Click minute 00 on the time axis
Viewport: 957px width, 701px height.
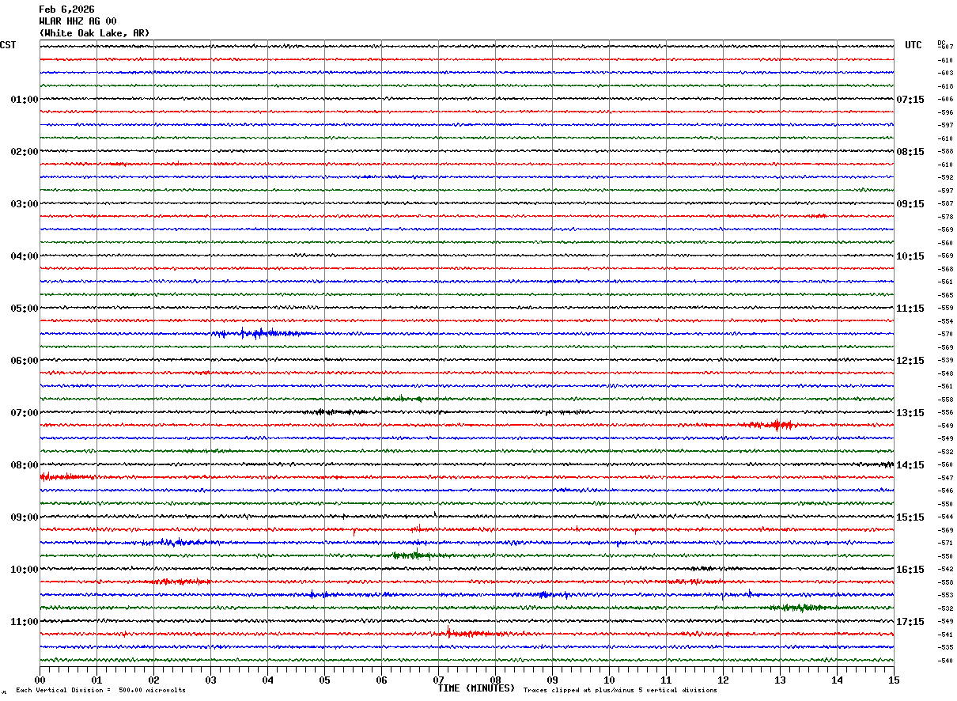[x=40, y=680]
